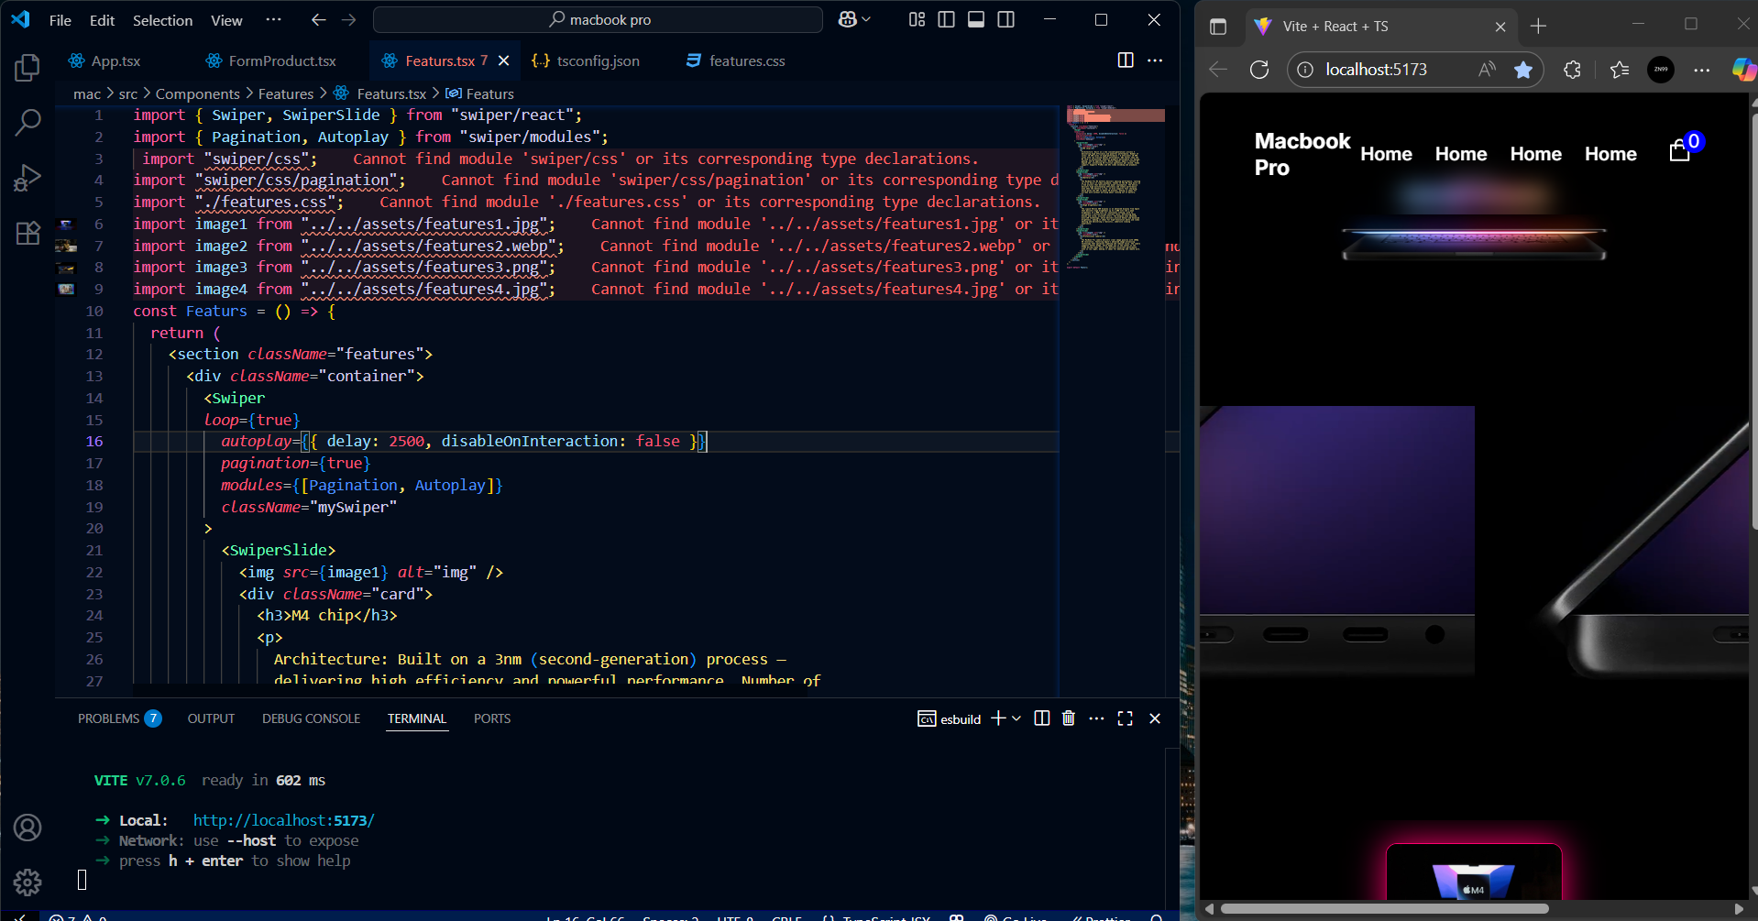Open the File menu
1758x921 pixels.
point(60,19)
